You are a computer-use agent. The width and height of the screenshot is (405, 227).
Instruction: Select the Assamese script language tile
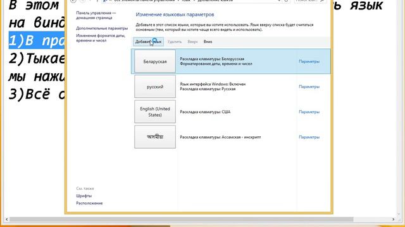155,137
